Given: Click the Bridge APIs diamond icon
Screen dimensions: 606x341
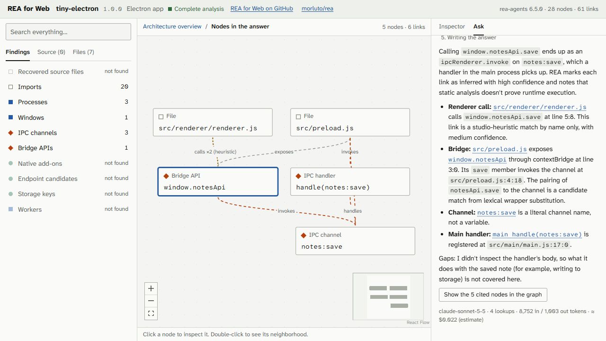Looking at the screenshot, I should coord(11,148).
